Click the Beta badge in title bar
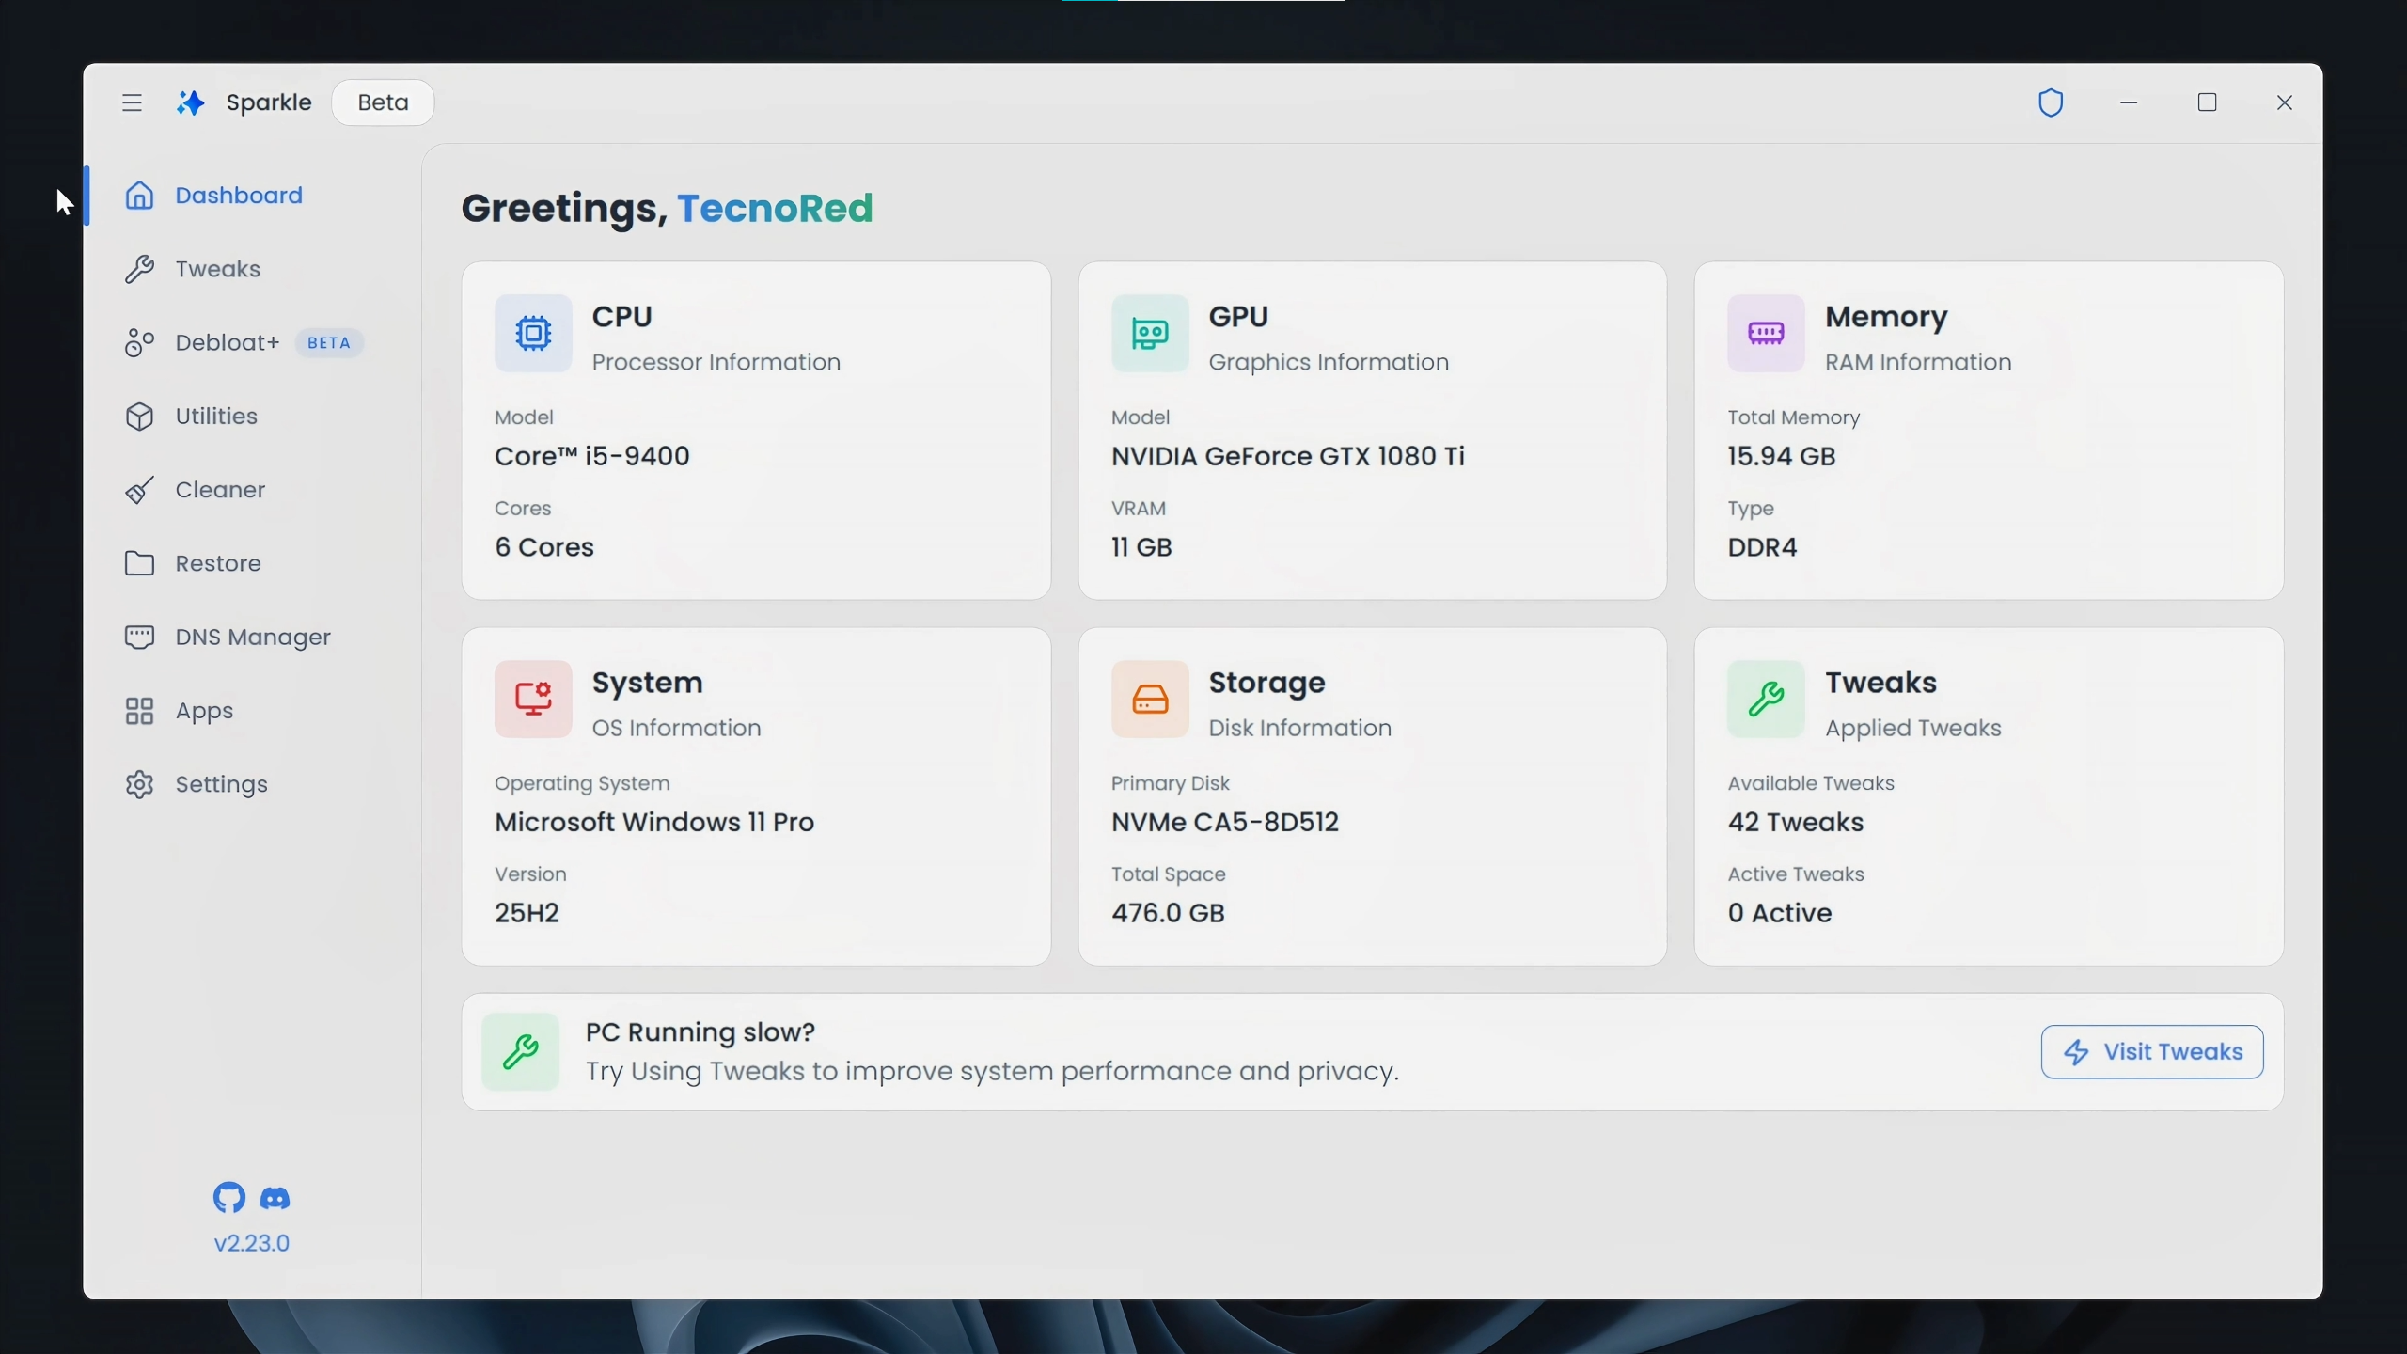Screen dimensions: 2407x1354 [x=383, y=102]
